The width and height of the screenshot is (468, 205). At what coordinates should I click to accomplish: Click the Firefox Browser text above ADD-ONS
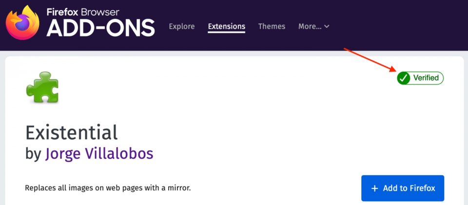click(83, 12)
